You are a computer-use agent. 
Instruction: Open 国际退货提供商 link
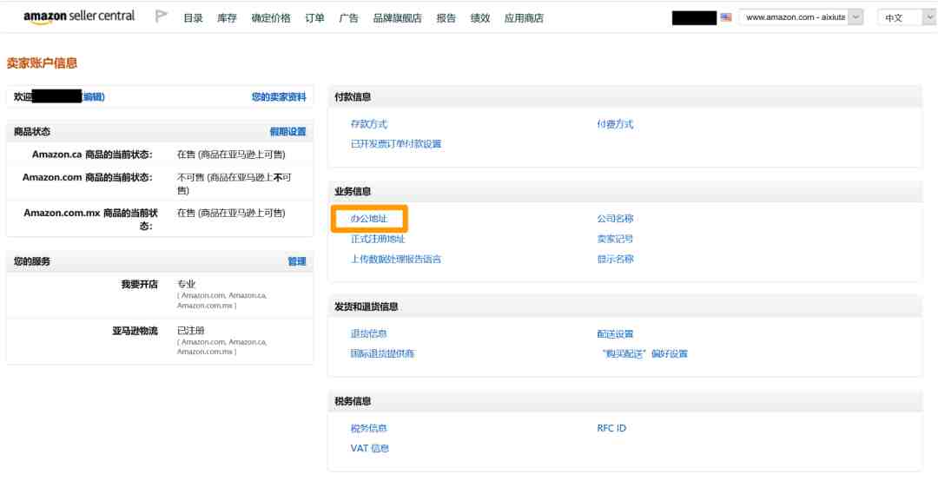383,353
